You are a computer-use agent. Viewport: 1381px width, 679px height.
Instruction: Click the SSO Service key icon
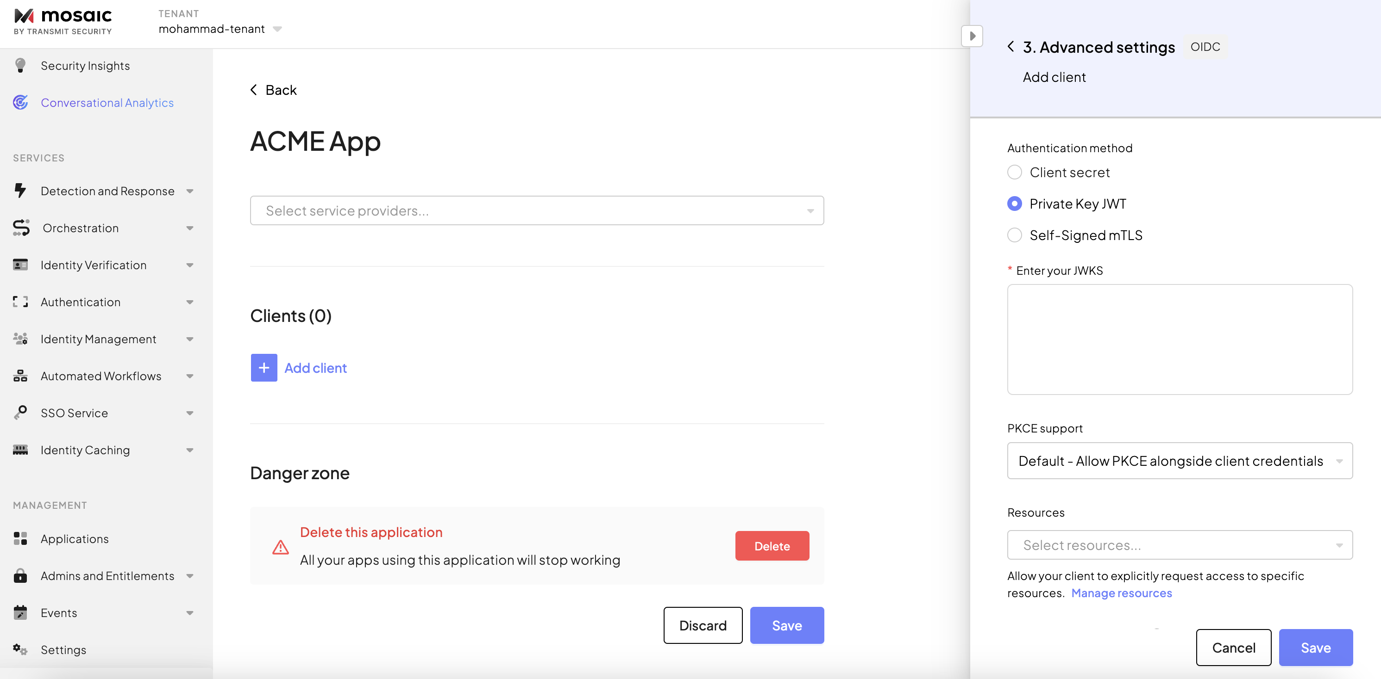20,412
